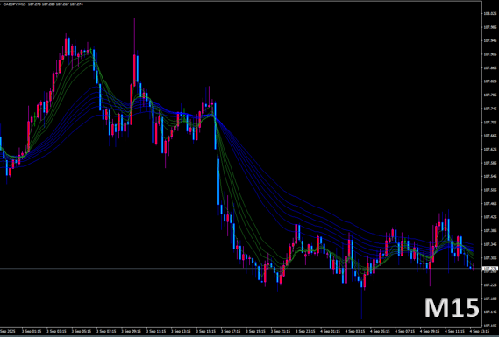Click the 107.665 price axis label
499x337 pixels.
[490, 136]
